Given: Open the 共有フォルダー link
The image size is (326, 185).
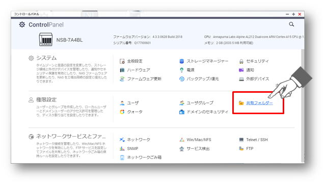Looking at the screenshot, I should tap(259, 103).
